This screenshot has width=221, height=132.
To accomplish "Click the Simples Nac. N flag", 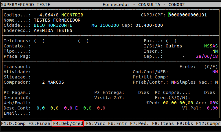I will pyautogui.click(x=216, y=82).
